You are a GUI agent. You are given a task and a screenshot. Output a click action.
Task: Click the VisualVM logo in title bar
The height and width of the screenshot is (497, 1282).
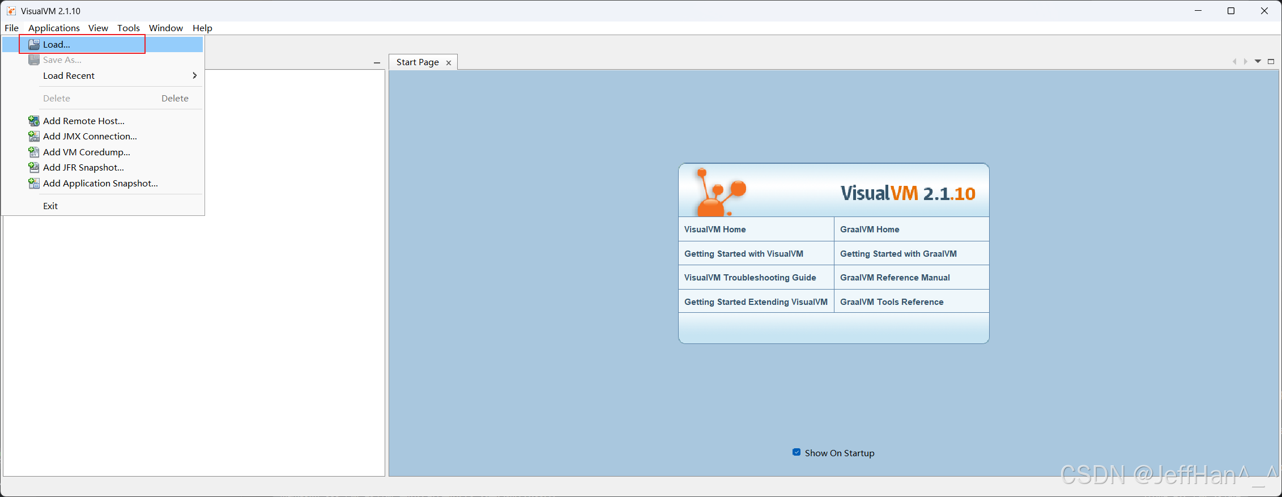tap(11, 11)
